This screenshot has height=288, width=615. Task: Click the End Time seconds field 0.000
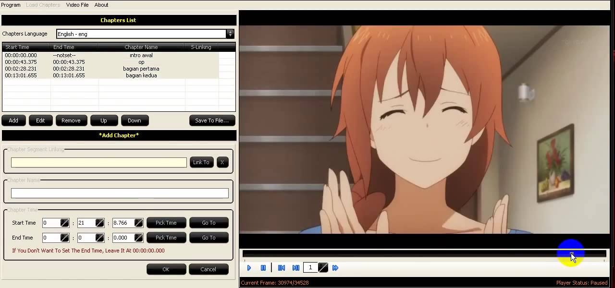[x=123, y=238]
